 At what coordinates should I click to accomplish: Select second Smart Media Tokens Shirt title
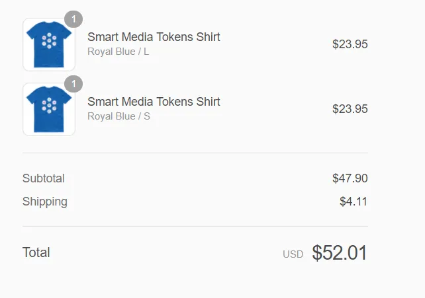154,102
